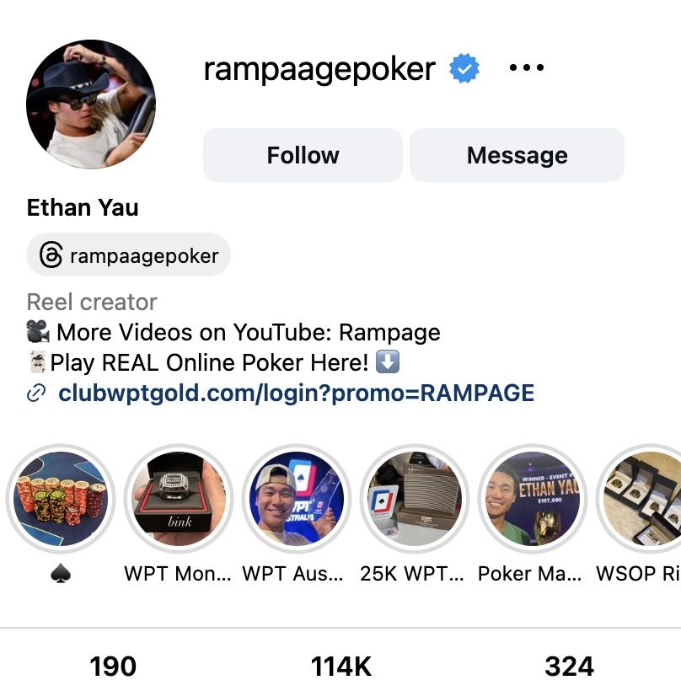Open the profile picture with cowboy hat
This screenshot has width=681, height=680.
91,104
